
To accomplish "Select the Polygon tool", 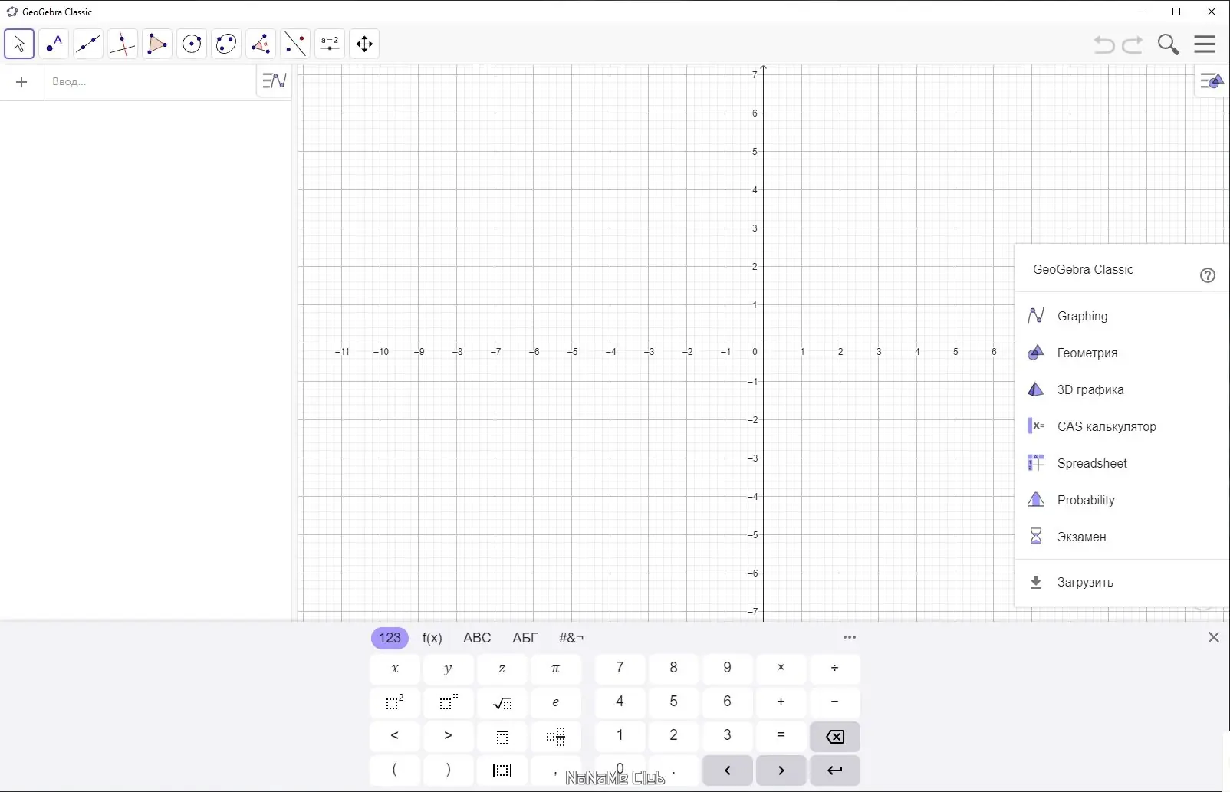I will tap(157, 44).
